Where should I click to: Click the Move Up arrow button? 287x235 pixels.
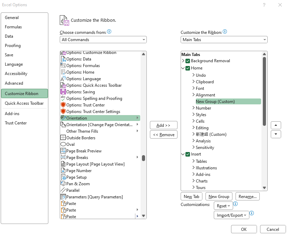[x=276, y=125]
